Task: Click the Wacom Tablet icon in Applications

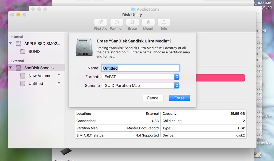Action: click(66, 151)
